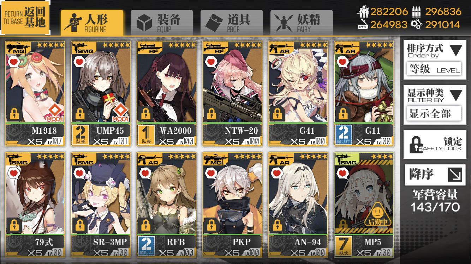The height and width of the screenshot is (264, 471).
Task: Switch to the Equip tab
Action: (162, 23)
